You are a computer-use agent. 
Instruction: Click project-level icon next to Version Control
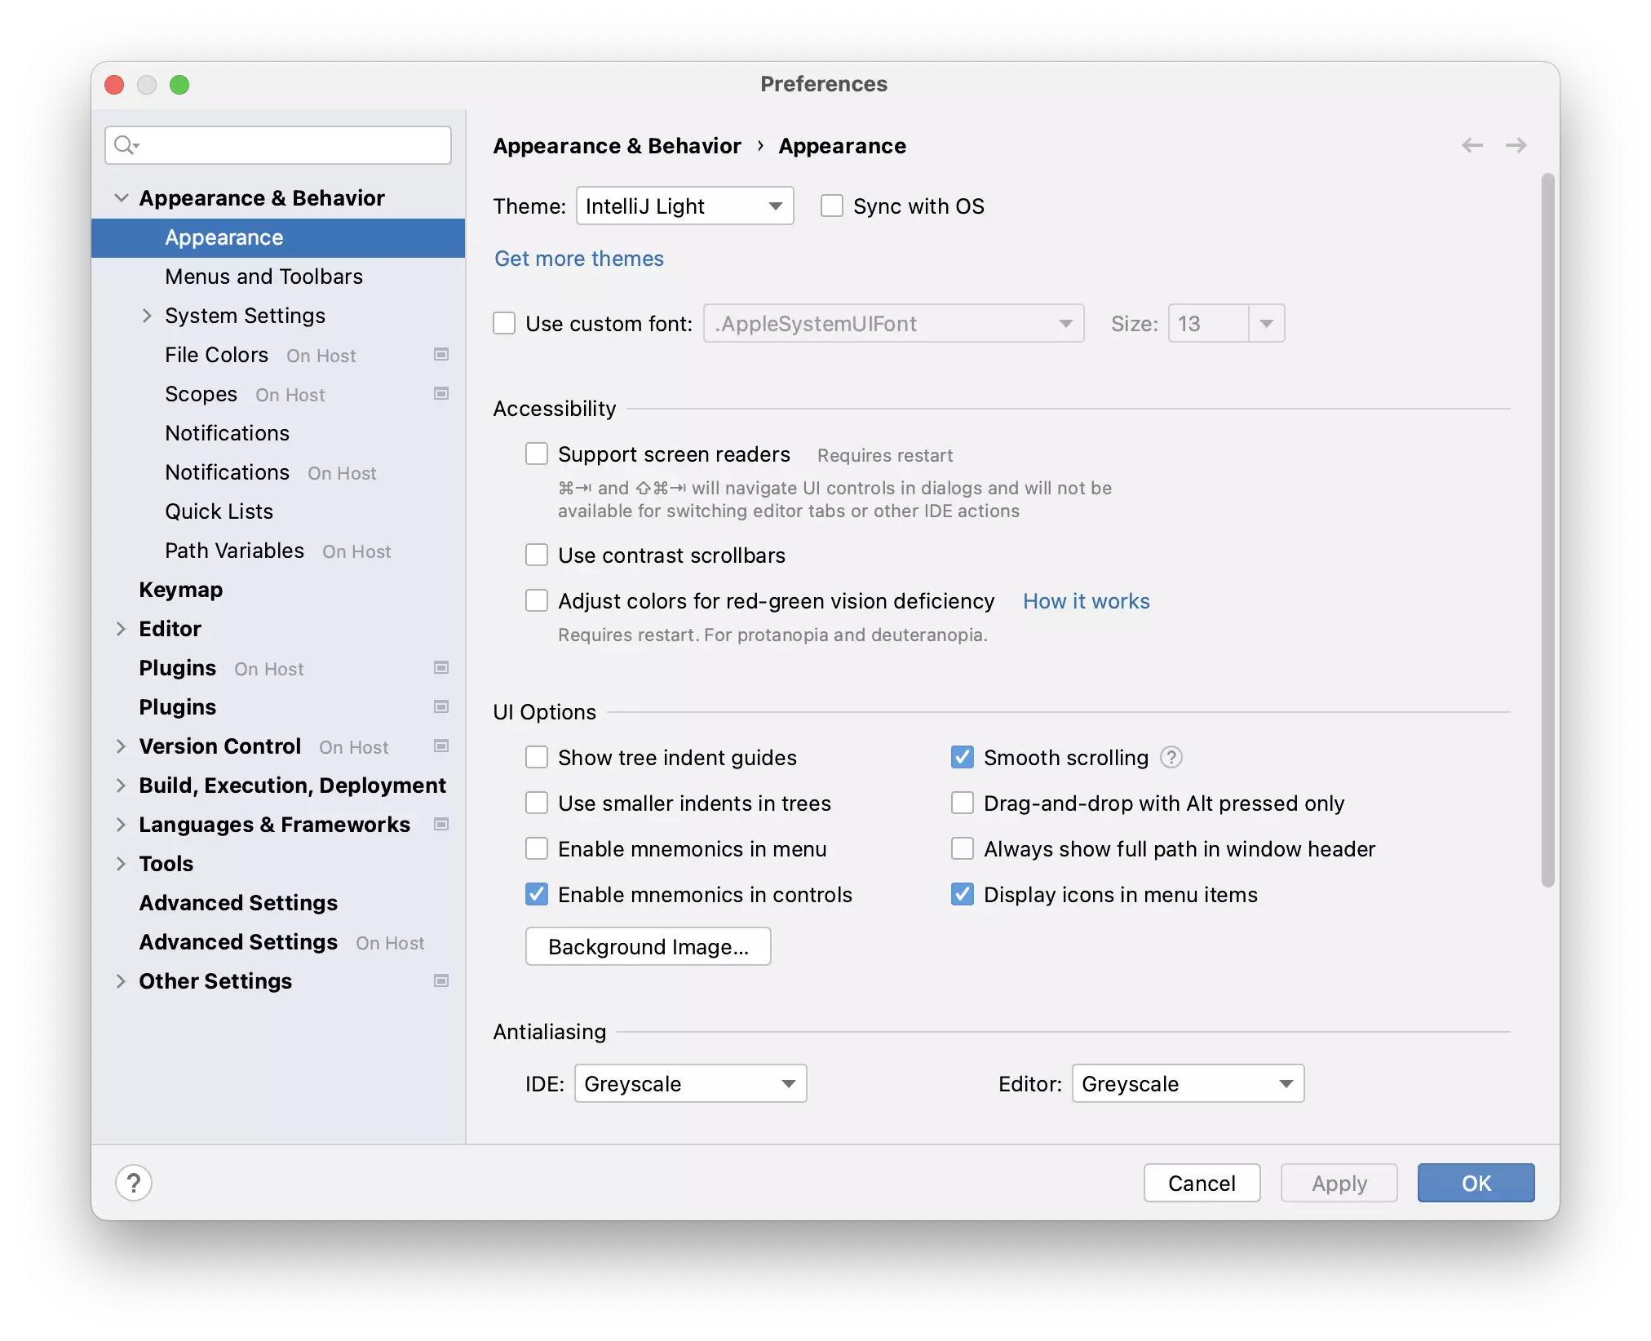point(441,746)
